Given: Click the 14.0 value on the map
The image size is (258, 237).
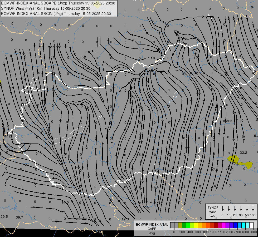Looking at the screenshot, I should pos(65,203).
